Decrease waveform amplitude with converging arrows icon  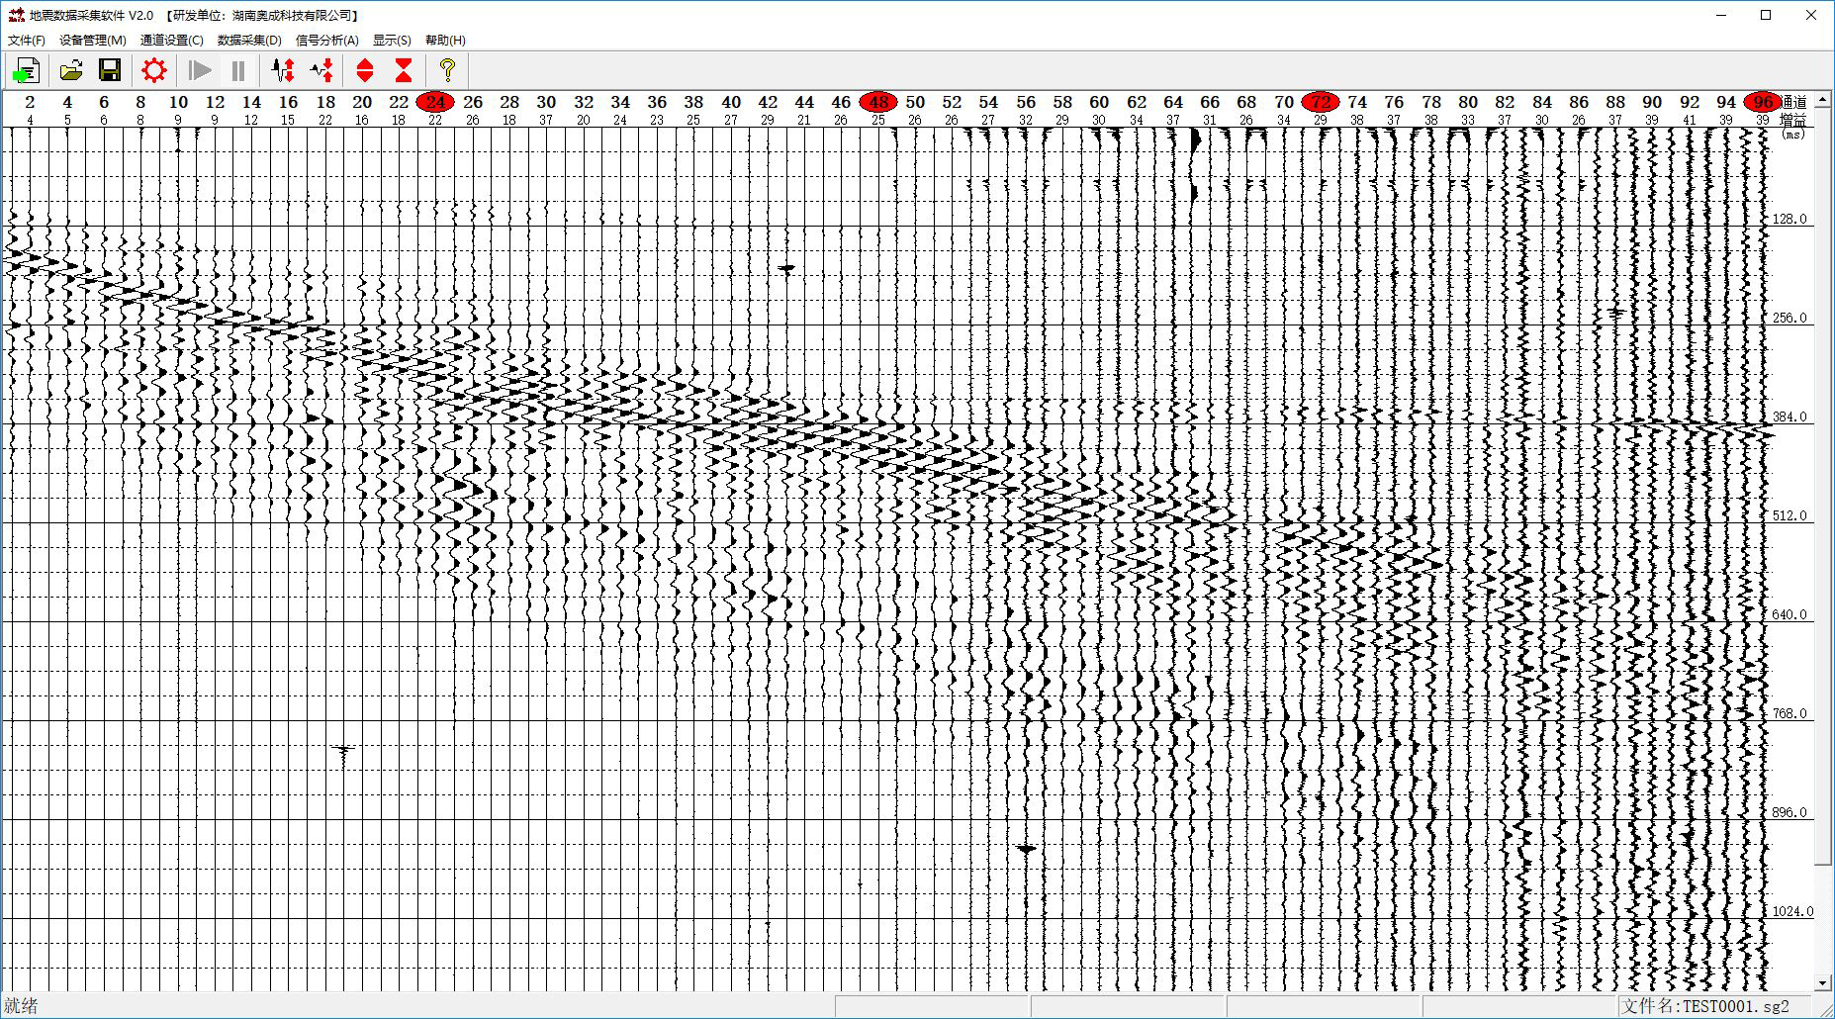322,71
